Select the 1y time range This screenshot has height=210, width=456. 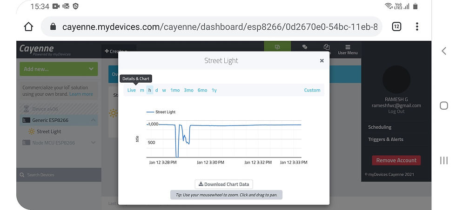click(214, 90)
